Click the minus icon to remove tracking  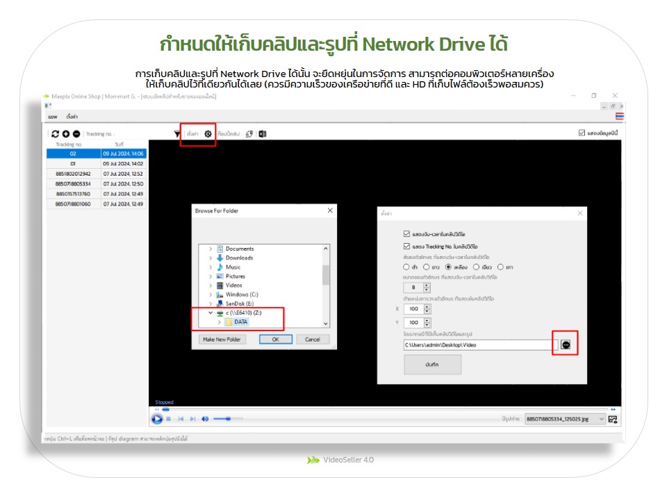pos(76,134)
